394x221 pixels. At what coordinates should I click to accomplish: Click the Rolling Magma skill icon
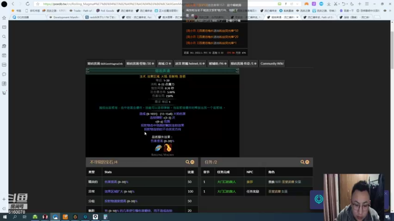click(x=167, y=148)
